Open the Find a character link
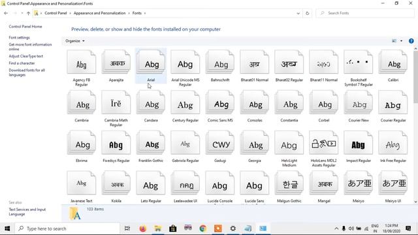The width and height of the screenshot is (418, 235). [22, 63]
